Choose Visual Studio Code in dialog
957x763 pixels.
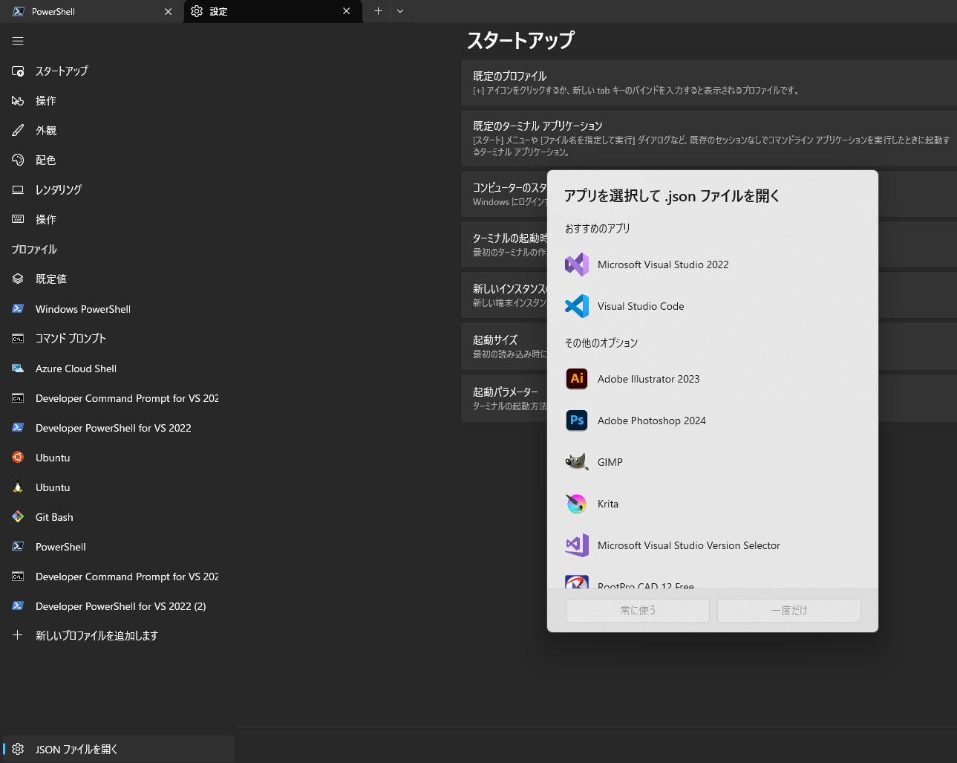pos(713,306)
